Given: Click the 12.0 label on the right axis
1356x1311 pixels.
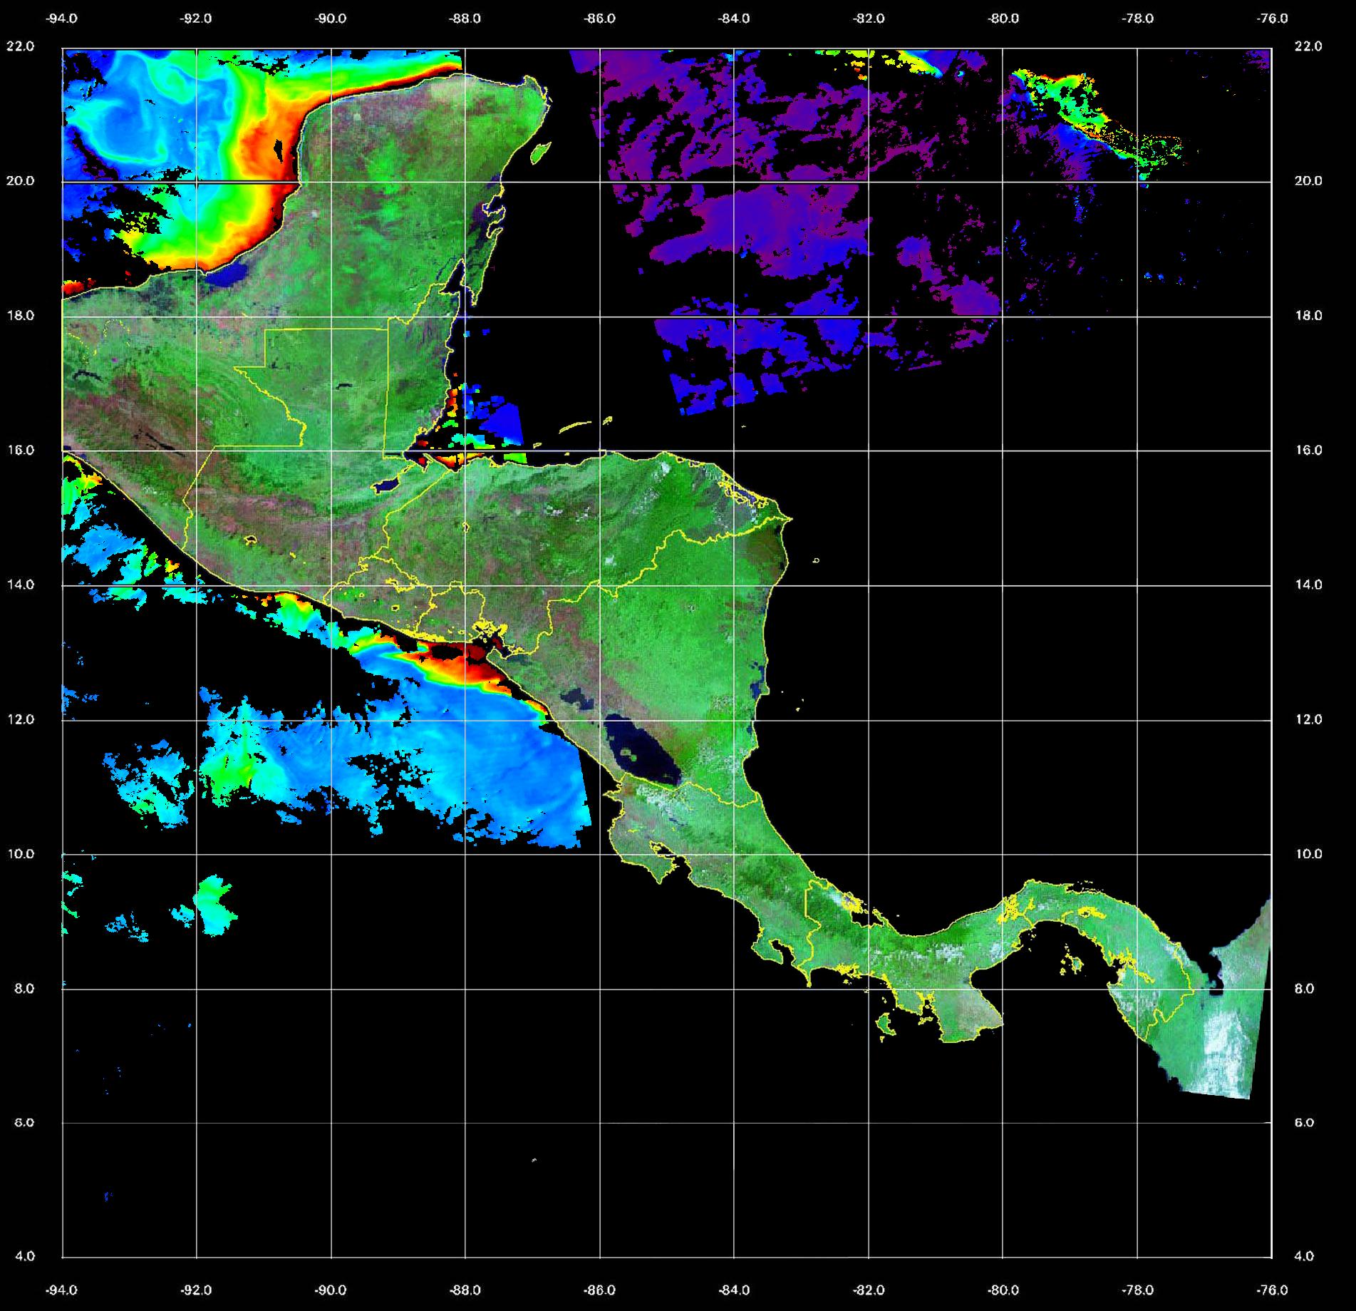Looking at the screenshot, I should click(x=1308, y=719).
